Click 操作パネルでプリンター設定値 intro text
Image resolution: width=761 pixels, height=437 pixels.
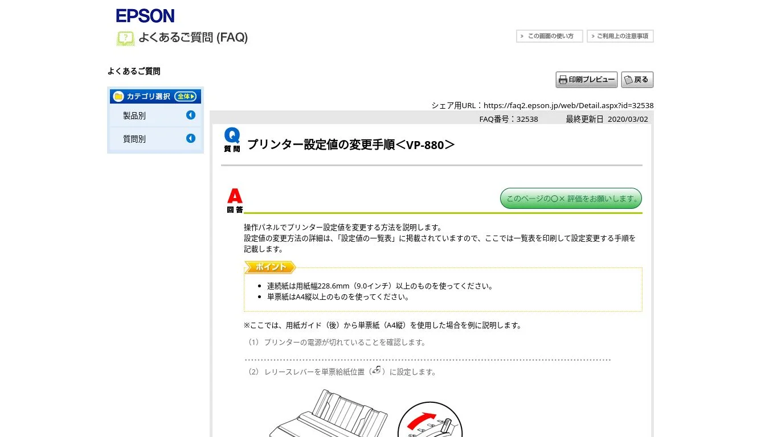pyautogui.click(x=343, y=228)
